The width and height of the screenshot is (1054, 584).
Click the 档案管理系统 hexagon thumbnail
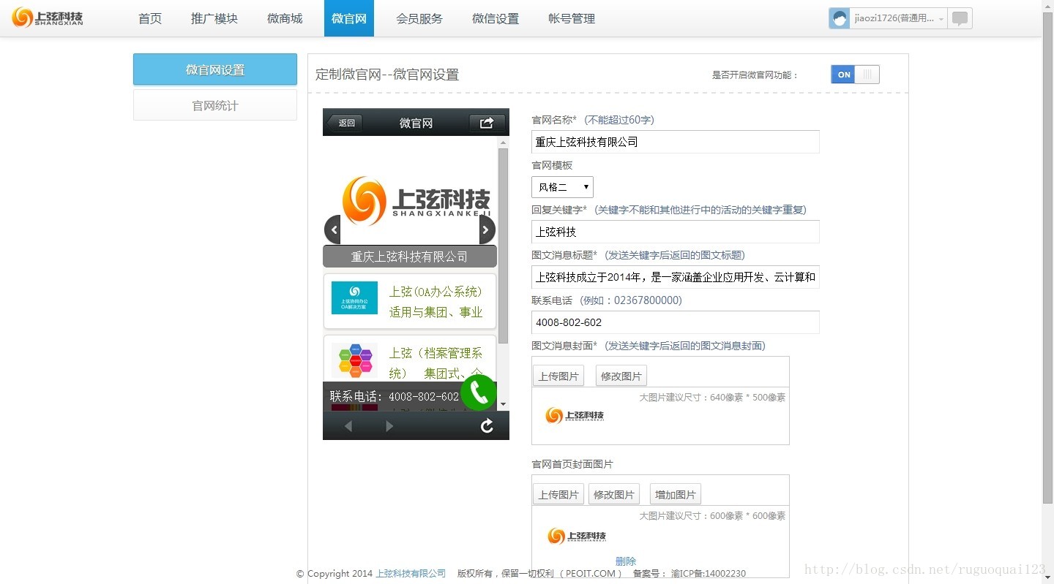click(354, 360)
